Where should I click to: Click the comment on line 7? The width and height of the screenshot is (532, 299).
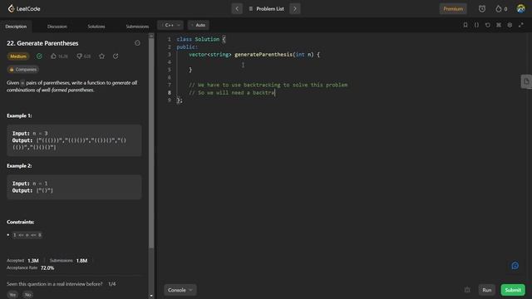[268, 85]
